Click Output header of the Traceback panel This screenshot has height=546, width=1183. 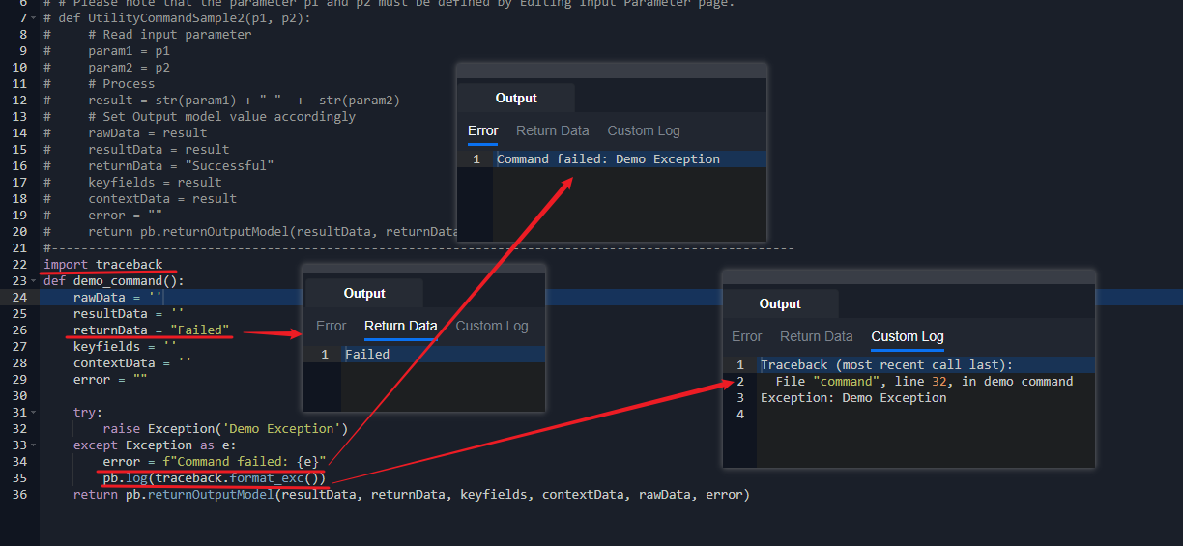(780, 303)
